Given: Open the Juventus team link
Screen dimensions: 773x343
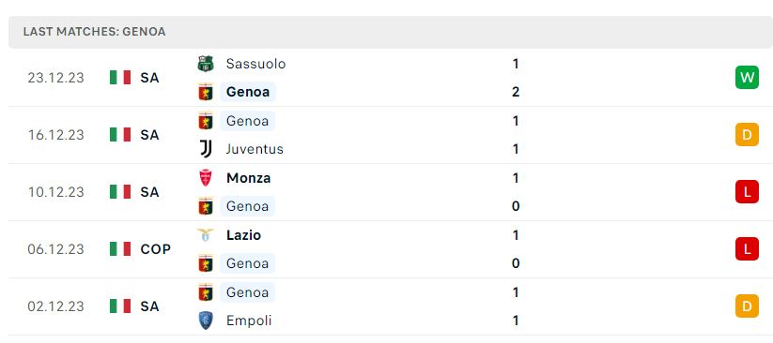Looking at the screenshot, I should pos(255,149).
